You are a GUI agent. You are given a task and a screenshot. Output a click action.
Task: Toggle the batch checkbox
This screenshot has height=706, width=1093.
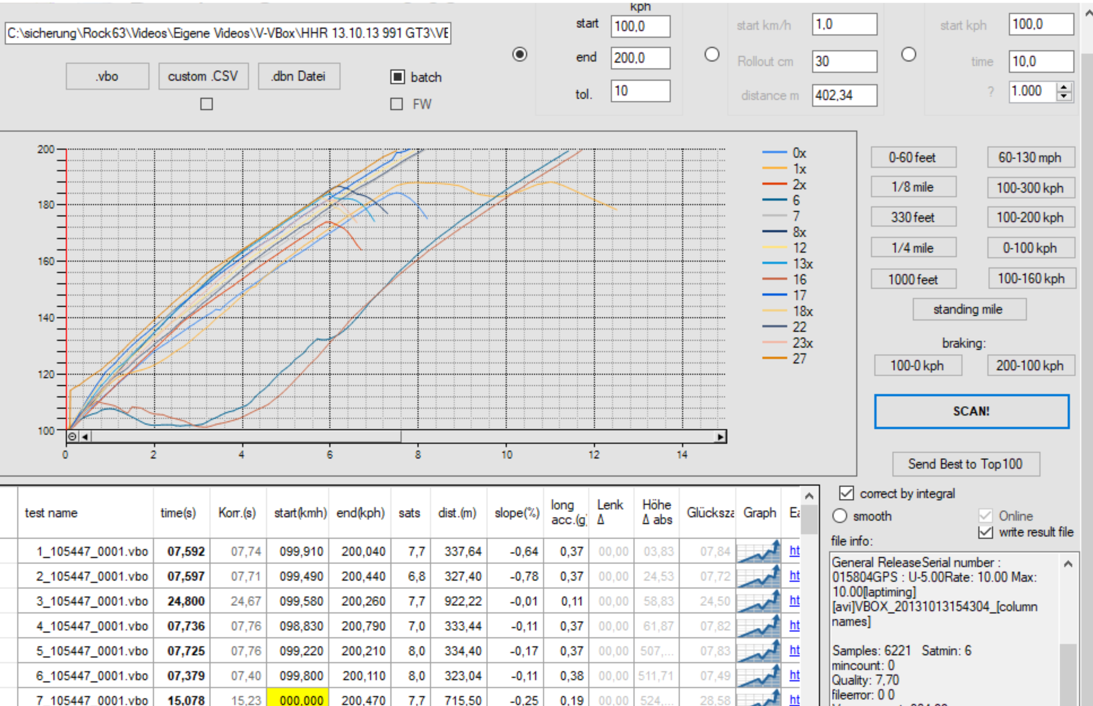coord(397,77)
